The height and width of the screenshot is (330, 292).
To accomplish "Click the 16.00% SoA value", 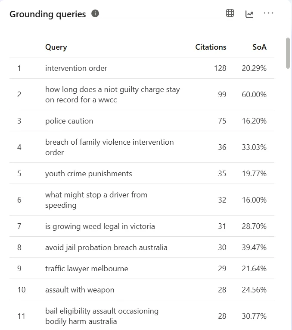I will tap(254, 200).
